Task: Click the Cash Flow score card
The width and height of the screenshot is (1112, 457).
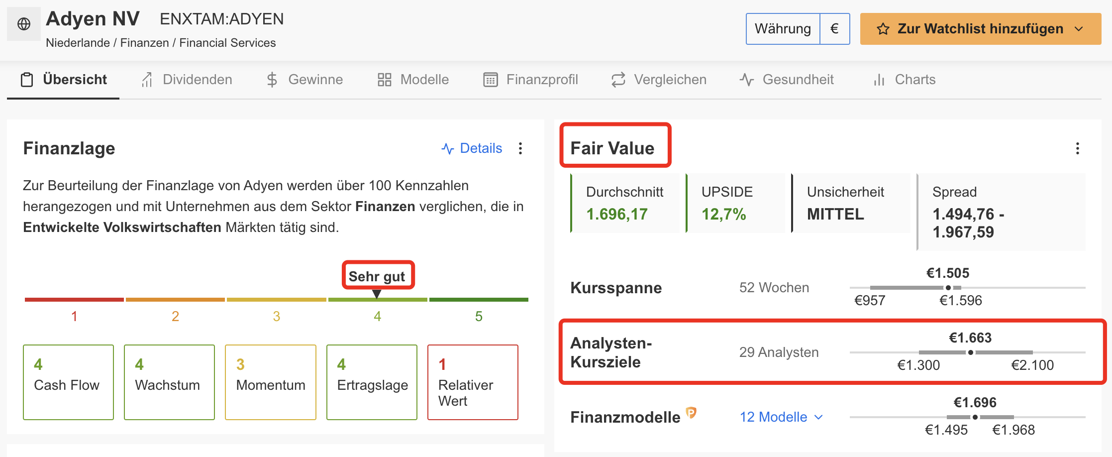Action: [x=68, y=382]
